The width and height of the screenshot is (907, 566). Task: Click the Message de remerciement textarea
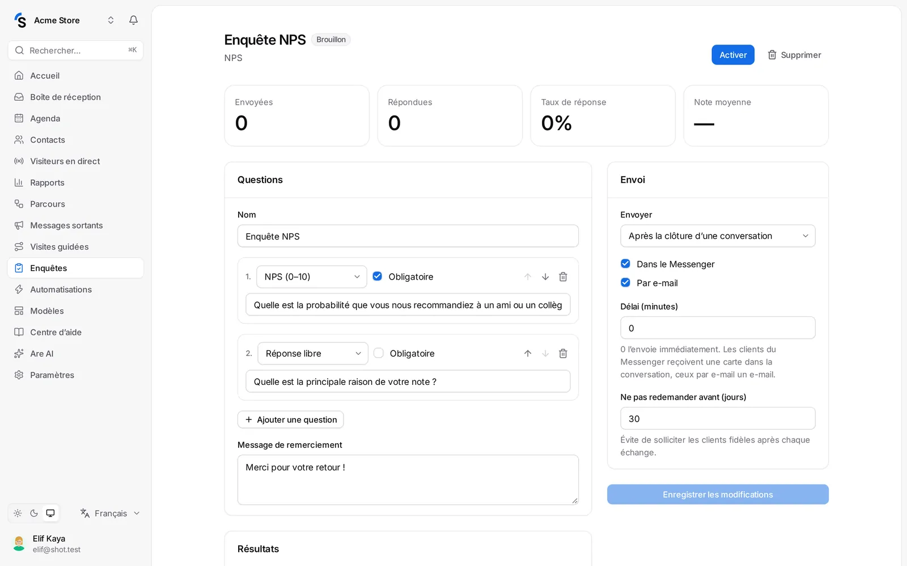pos(408,480)
